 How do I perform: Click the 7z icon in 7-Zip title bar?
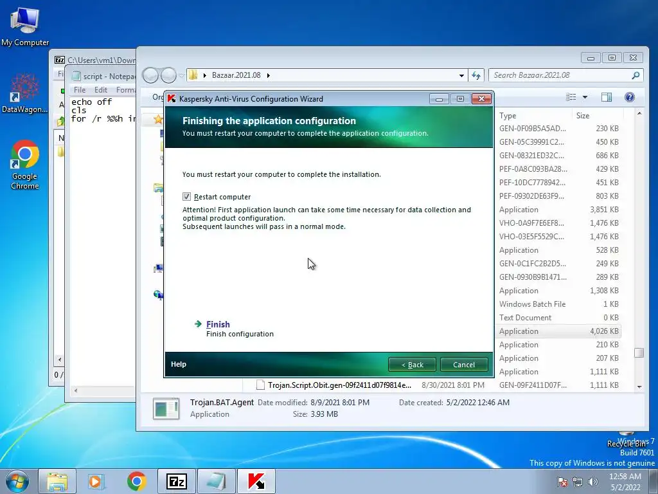point(60,60)
